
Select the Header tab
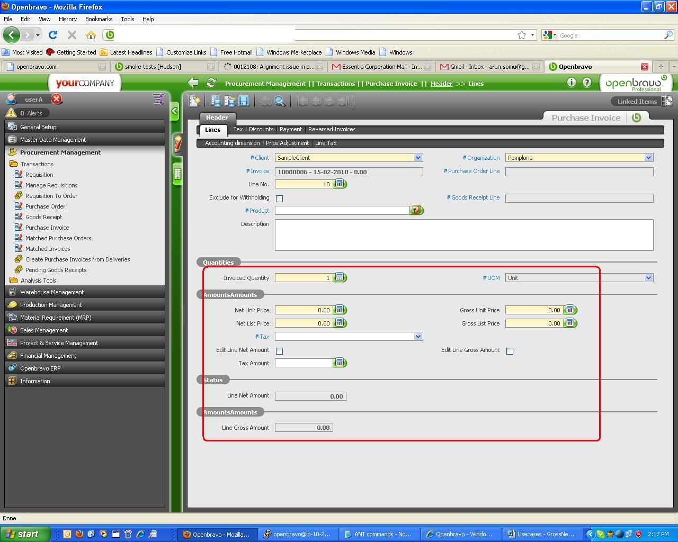[217, 118]
